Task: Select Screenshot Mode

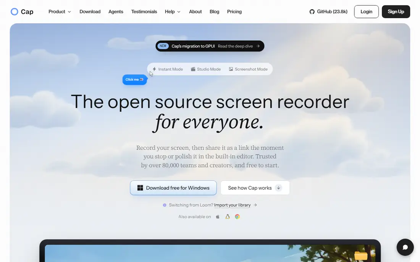Action: point(248,69)
